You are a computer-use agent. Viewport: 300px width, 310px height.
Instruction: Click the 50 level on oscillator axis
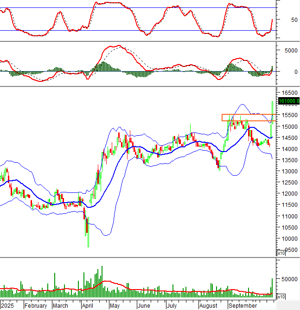[x=281, y=20]
